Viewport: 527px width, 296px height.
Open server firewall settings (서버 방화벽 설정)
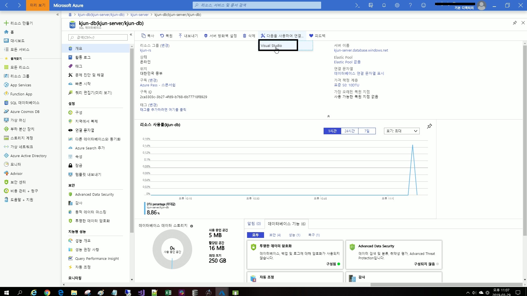[220, 36]
